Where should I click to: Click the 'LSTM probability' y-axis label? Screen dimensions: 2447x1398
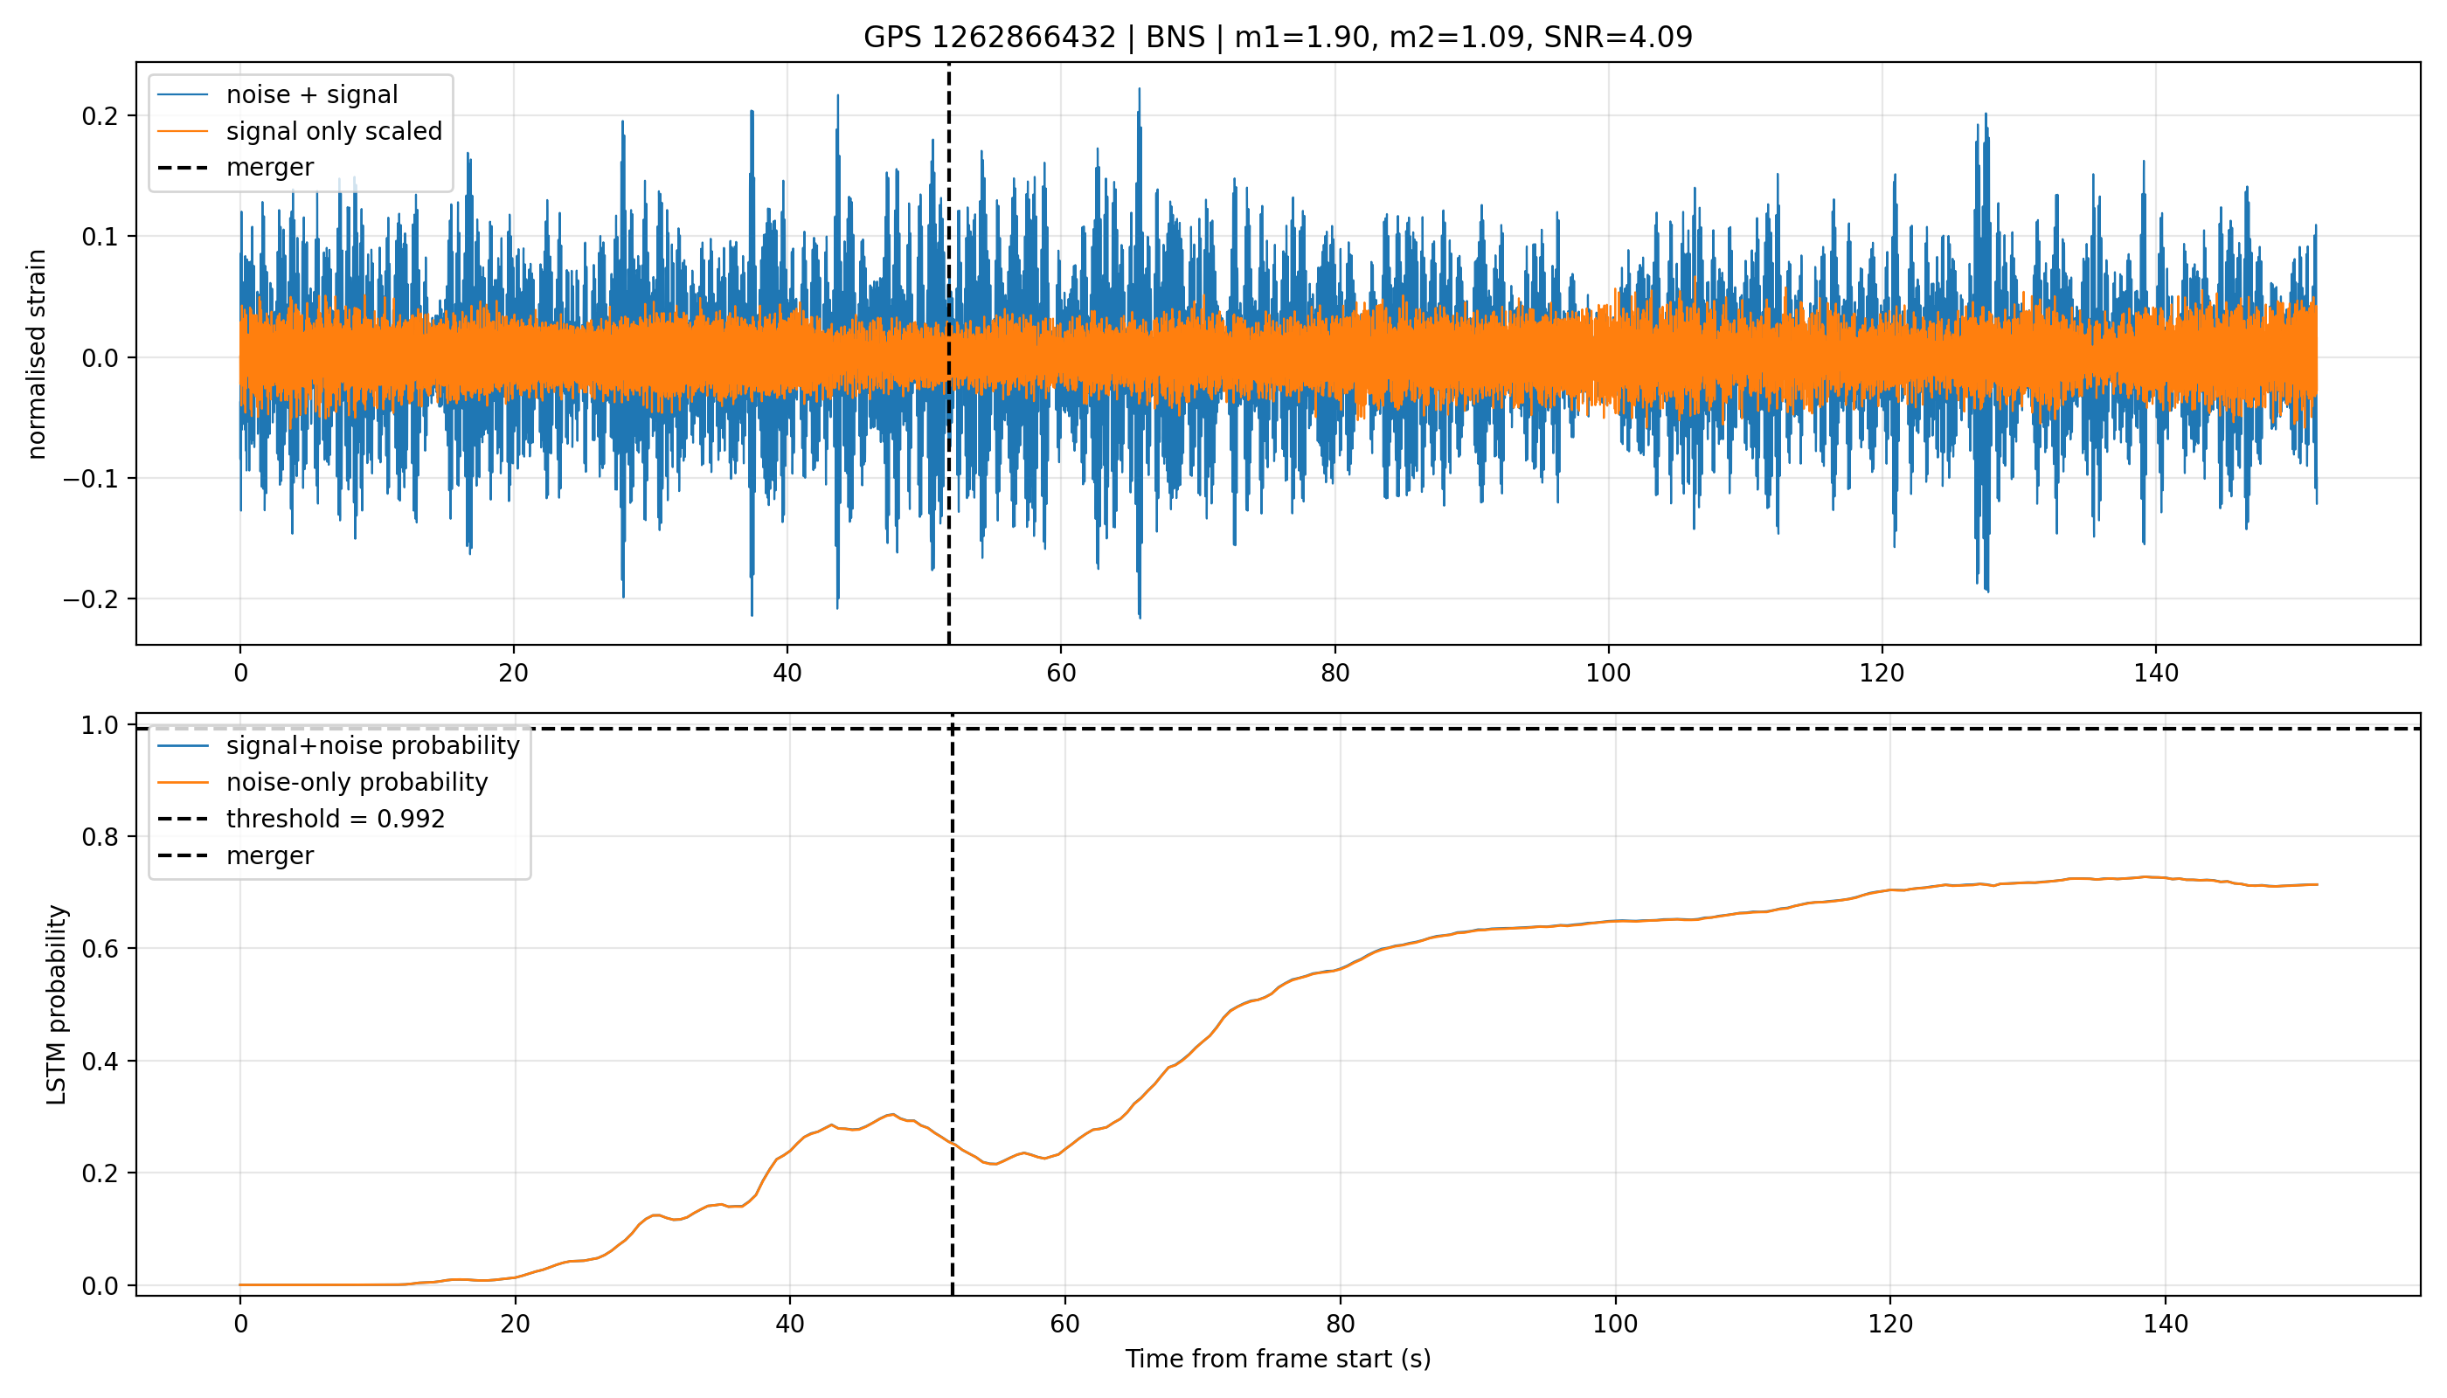pyautogui.click(x=57, y=1004)
